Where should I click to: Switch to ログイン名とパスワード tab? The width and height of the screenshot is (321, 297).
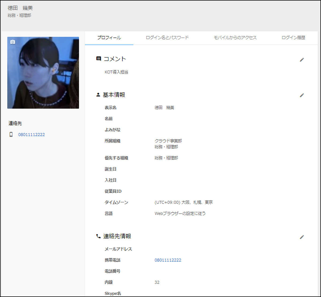(167, 38)
